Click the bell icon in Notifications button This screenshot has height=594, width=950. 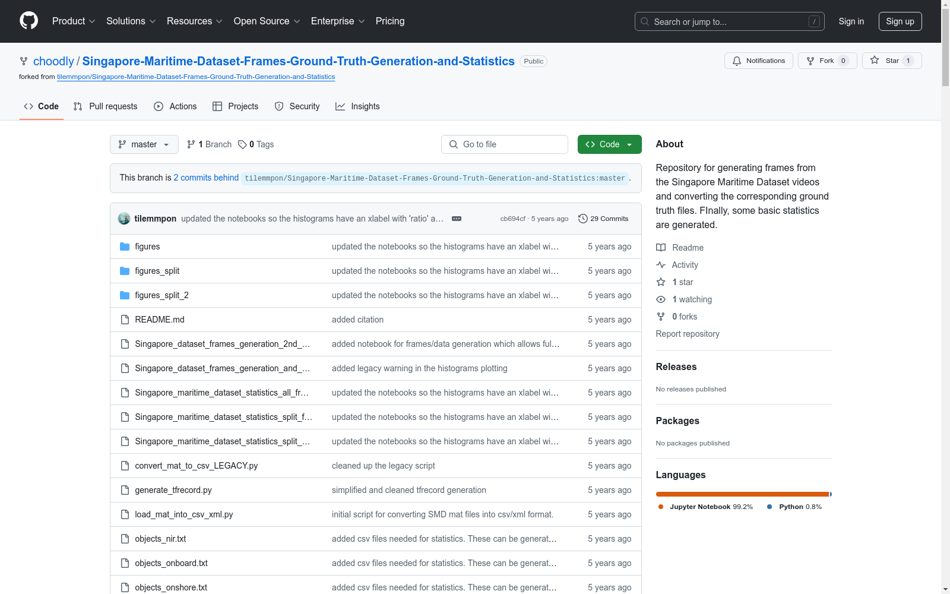pyautogui.click(x=737, y=61)
